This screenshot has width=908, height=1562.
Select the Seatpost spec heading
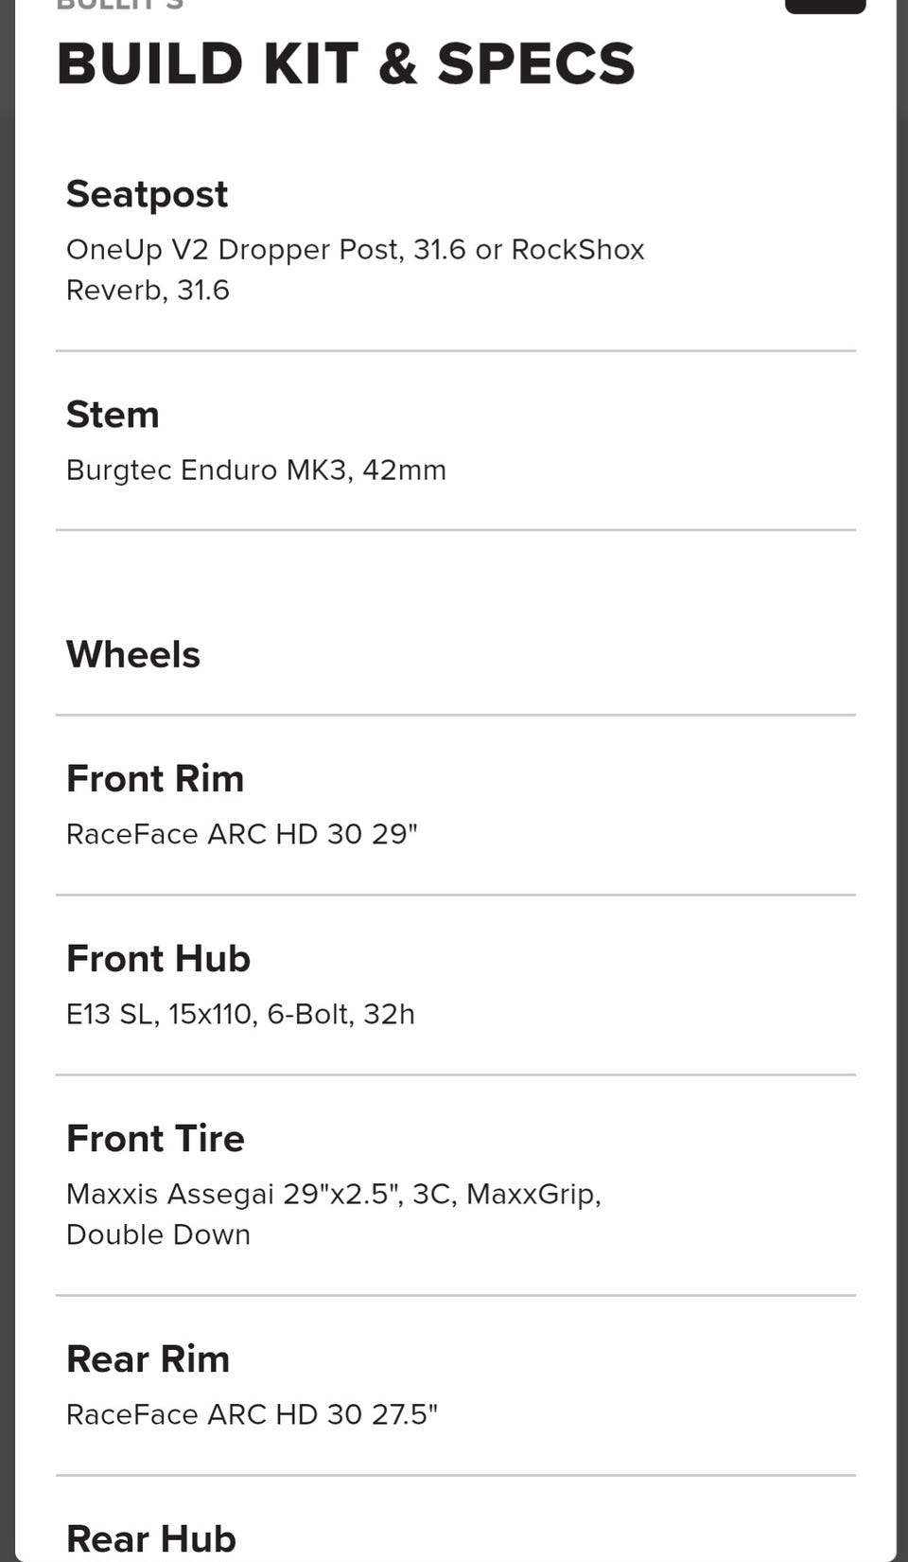click(147, 194)
